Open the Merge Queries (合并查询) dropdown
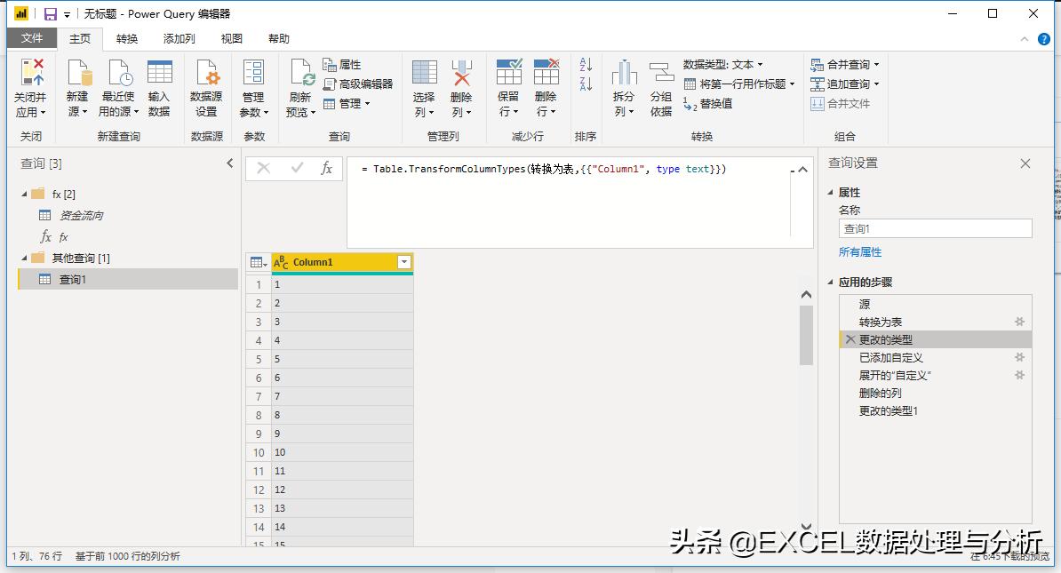 point(844,64)
